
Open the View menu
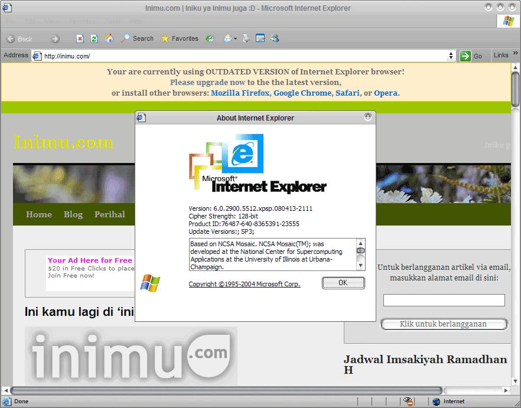(51, 21)
